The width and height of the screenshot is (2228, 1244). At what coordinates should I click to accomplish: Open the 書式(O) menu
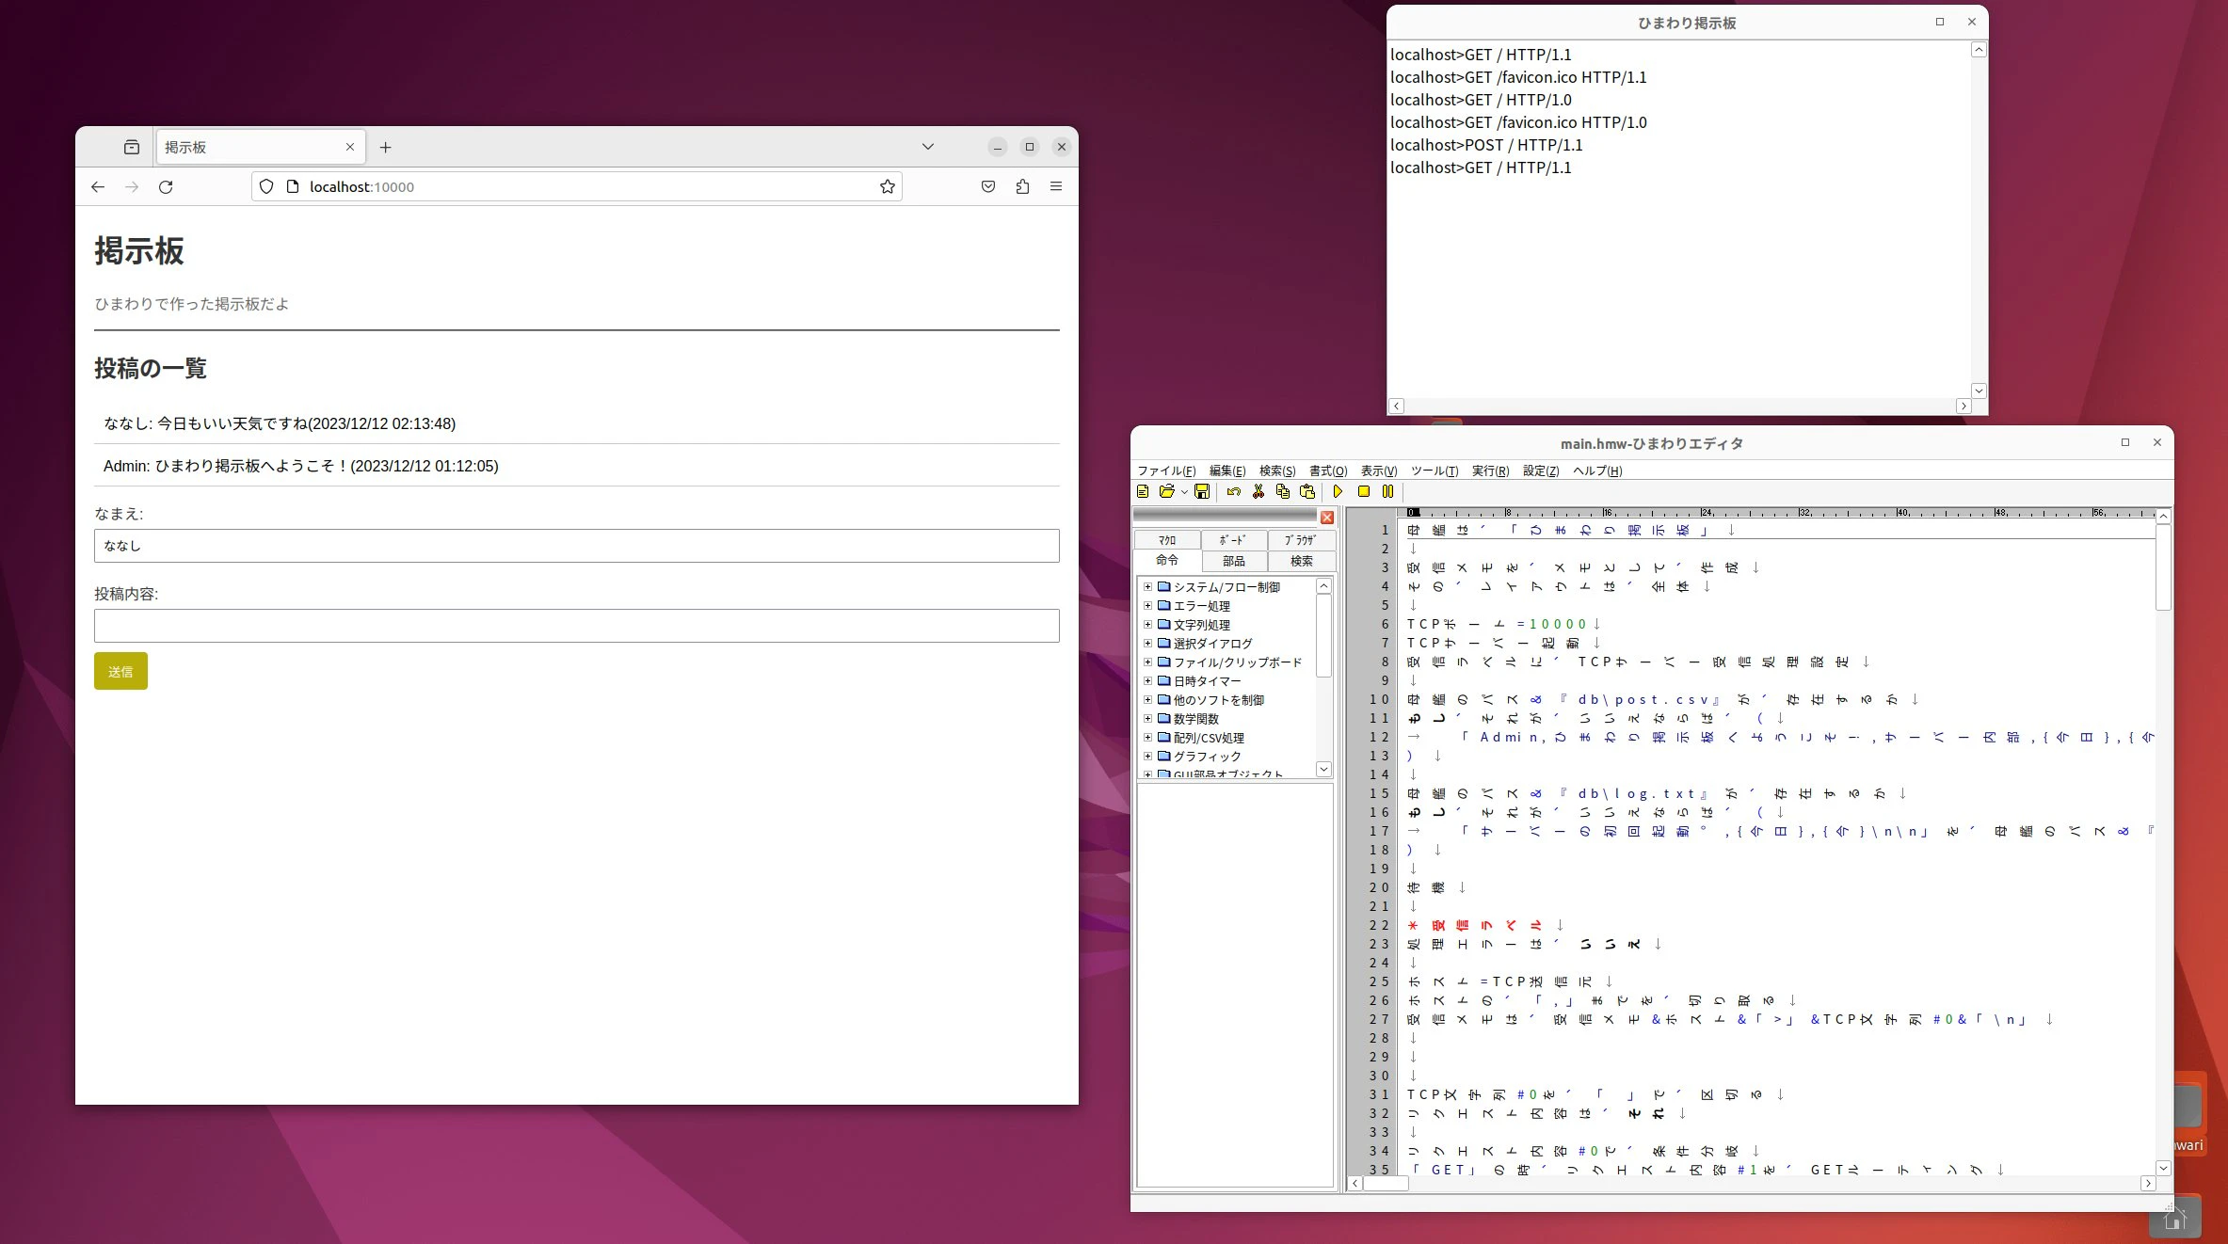[x=1328, y=470]
